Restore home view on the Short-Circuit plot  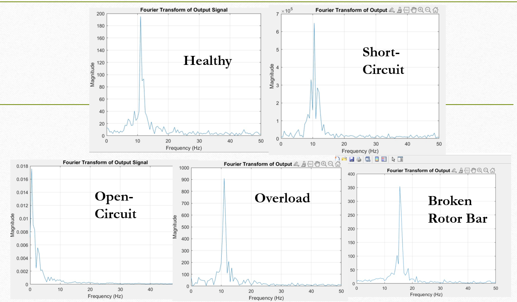pyautogui.click(x=435, y=10)
